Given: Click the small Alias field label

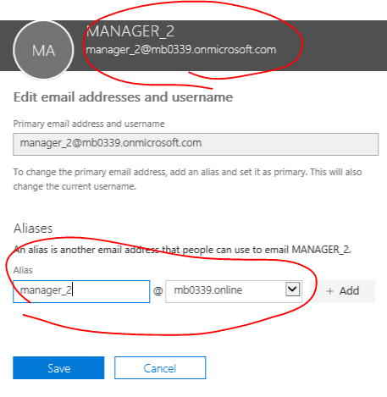Looking at the screenshot, I should pyautogui.click(x=23, y=270).
